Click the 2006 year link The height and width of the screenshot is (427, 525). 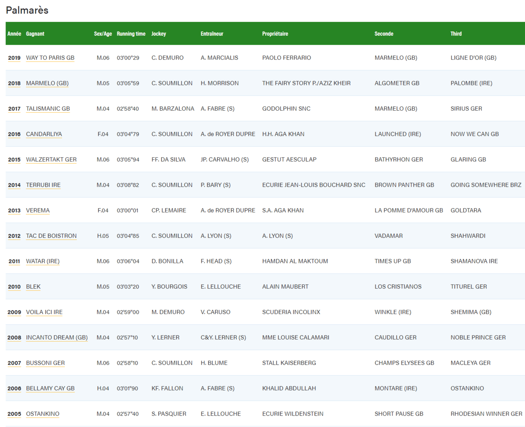pyautogui.click(x=14, y=388)
